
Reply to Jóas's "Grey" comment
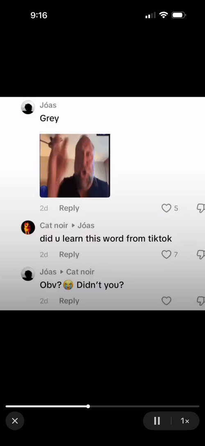coord(69,208)
